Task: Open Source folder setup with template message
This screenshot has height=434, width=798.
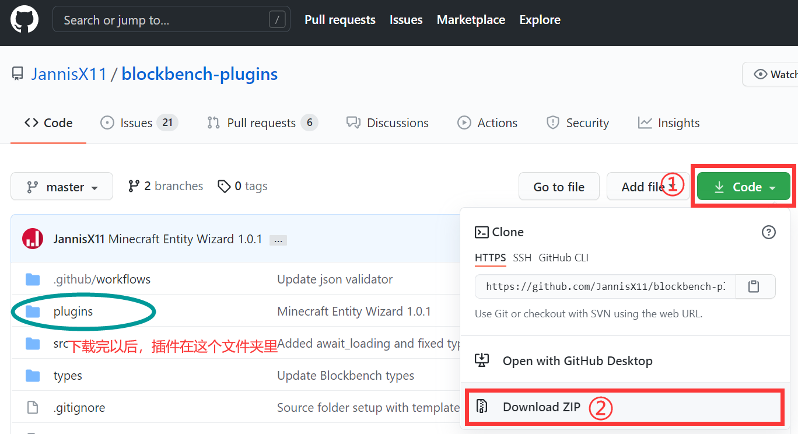Action: [369, 408]
